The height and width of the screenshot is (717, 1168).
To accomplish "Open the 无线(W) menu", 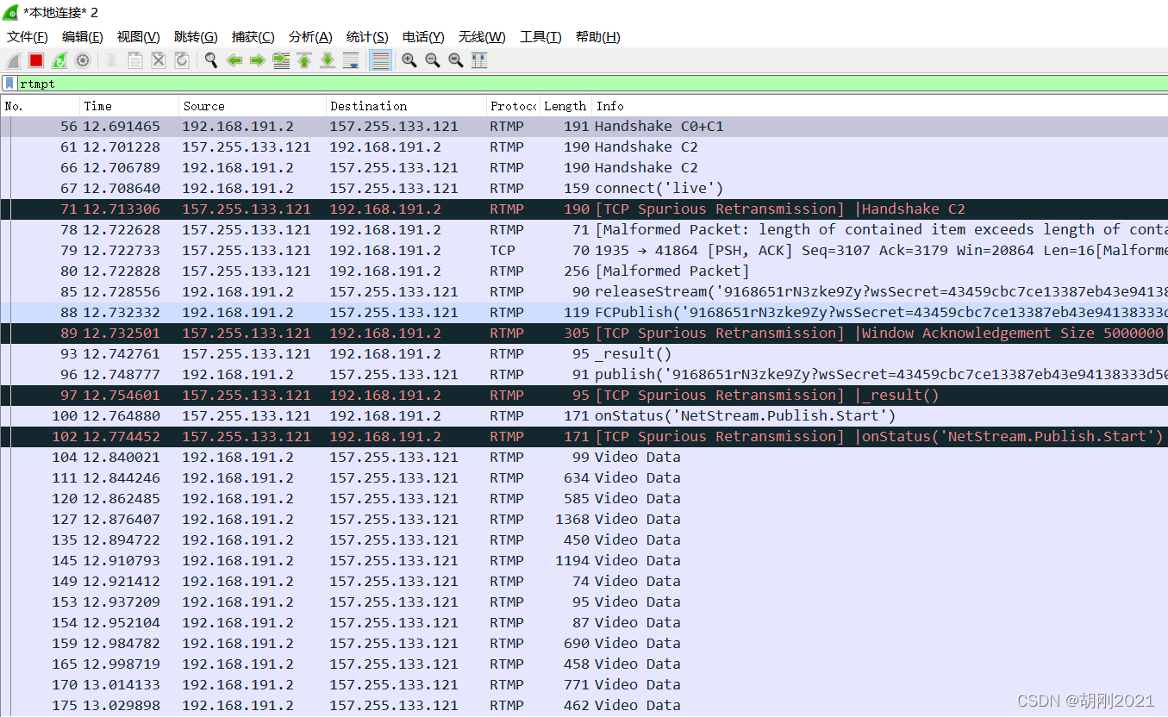I will pyautogui.click(x=482, y=37).
